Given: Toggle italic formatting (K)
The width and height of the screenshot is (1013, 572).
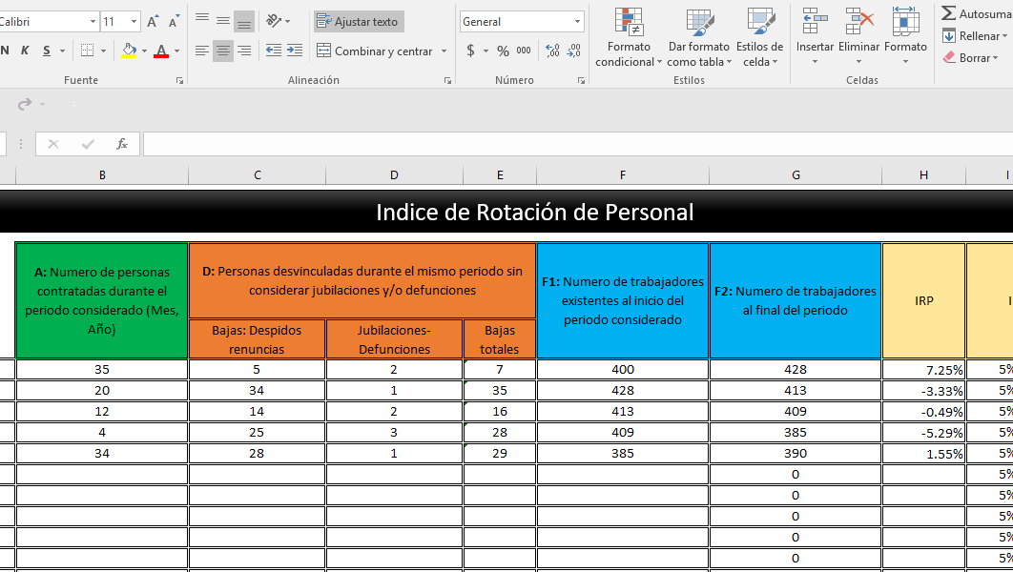Looking at the screenshot, I should (x=25, y=51).
